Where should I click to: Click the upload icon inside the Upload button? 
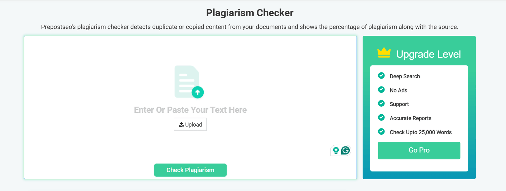tap(182, 124)
